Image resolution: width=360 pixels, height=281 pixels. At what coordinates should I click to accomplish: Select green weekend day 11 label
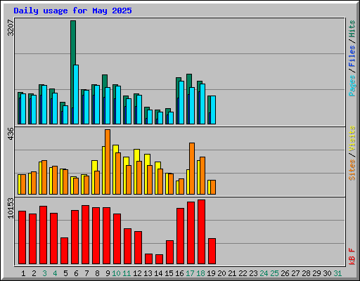[127, 273]
